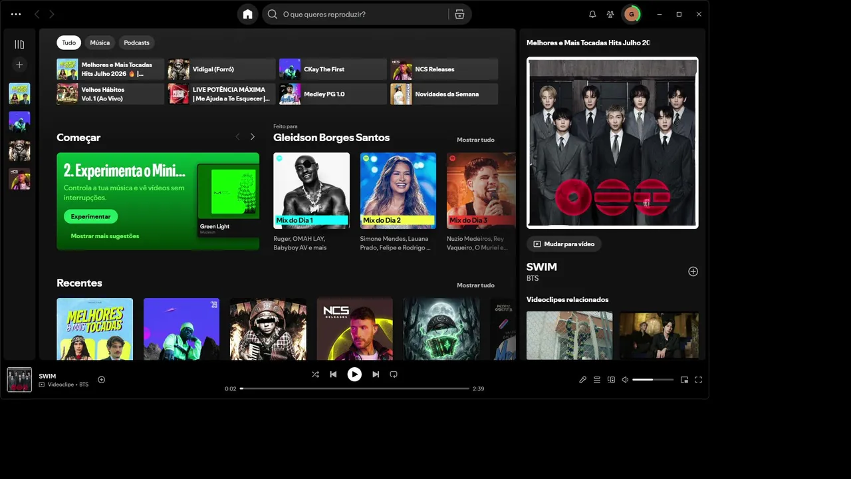
Task: Click the Green Light preview card
Action: tap(228, 200)
